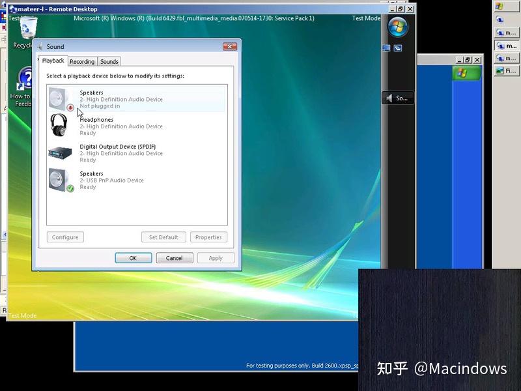Click the Digital Output Device (SPDIF) device image
Viewport: 521px width, 391px height.
point(60,152)
